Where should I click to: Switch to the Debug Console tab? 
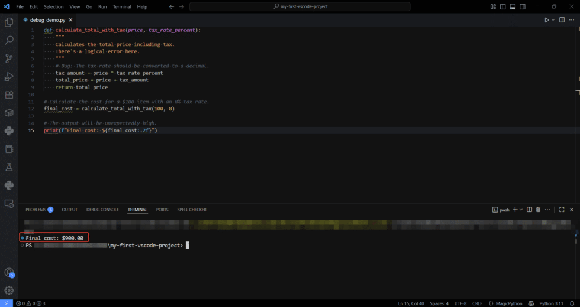click(102, 210)
